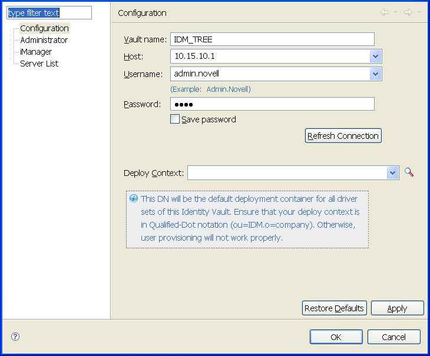Open help via the question mark icon
The image size is (430, 356).
coord(15,337)
